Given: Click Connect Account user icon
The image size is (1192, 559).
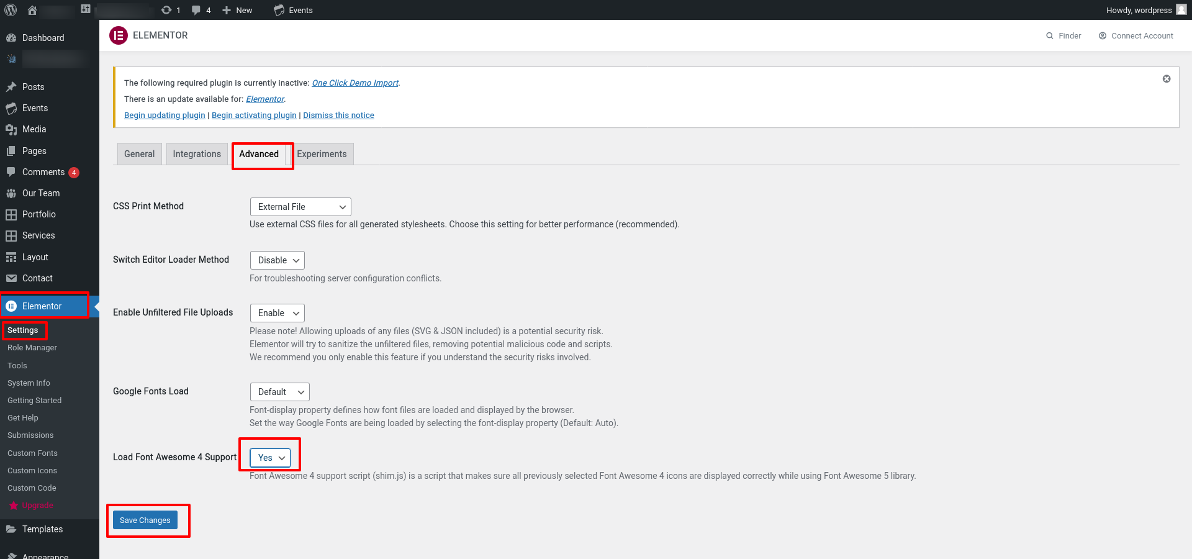Looking at the screenshot, I should click(1103, 36).
